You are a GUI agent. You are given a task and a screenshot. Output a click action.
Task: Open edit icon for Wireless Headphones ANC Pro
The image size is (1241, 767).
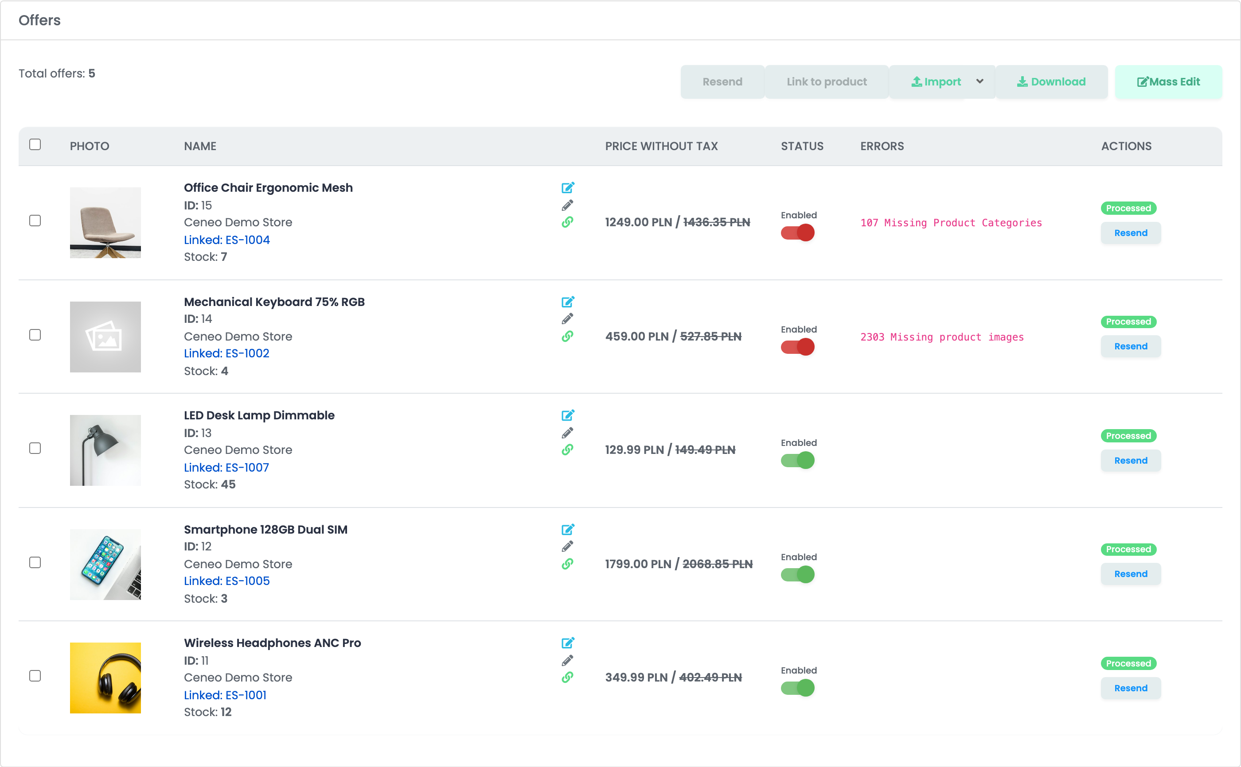(567, 643)
